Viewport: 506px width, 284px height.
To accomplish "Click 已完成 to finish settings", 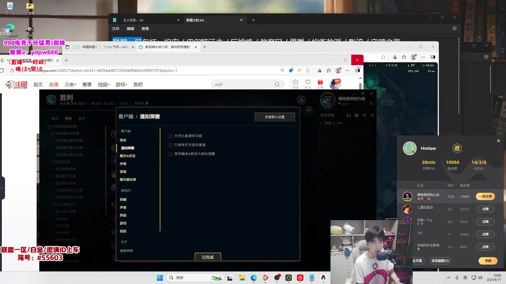I will [x=208, y=257].
